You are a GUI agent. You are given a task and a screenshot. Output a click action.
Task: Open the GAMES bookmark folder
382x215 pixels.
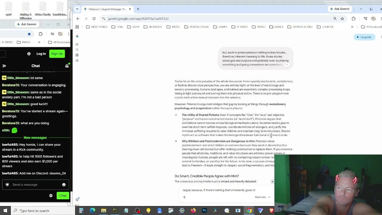pos(220,27)
